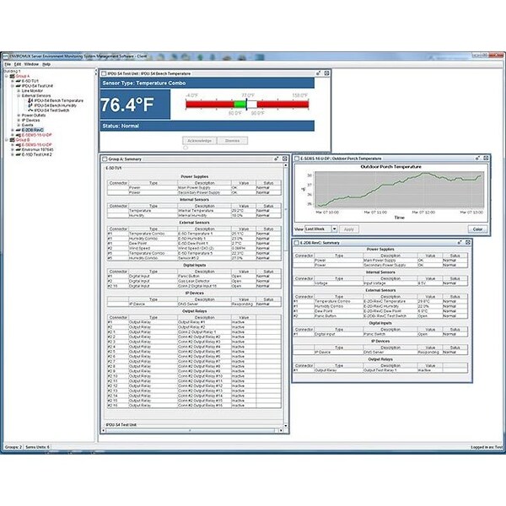
Task: Click the IPDU-S4 Bench Temperature sensor icon
Action: click(31, 100)
